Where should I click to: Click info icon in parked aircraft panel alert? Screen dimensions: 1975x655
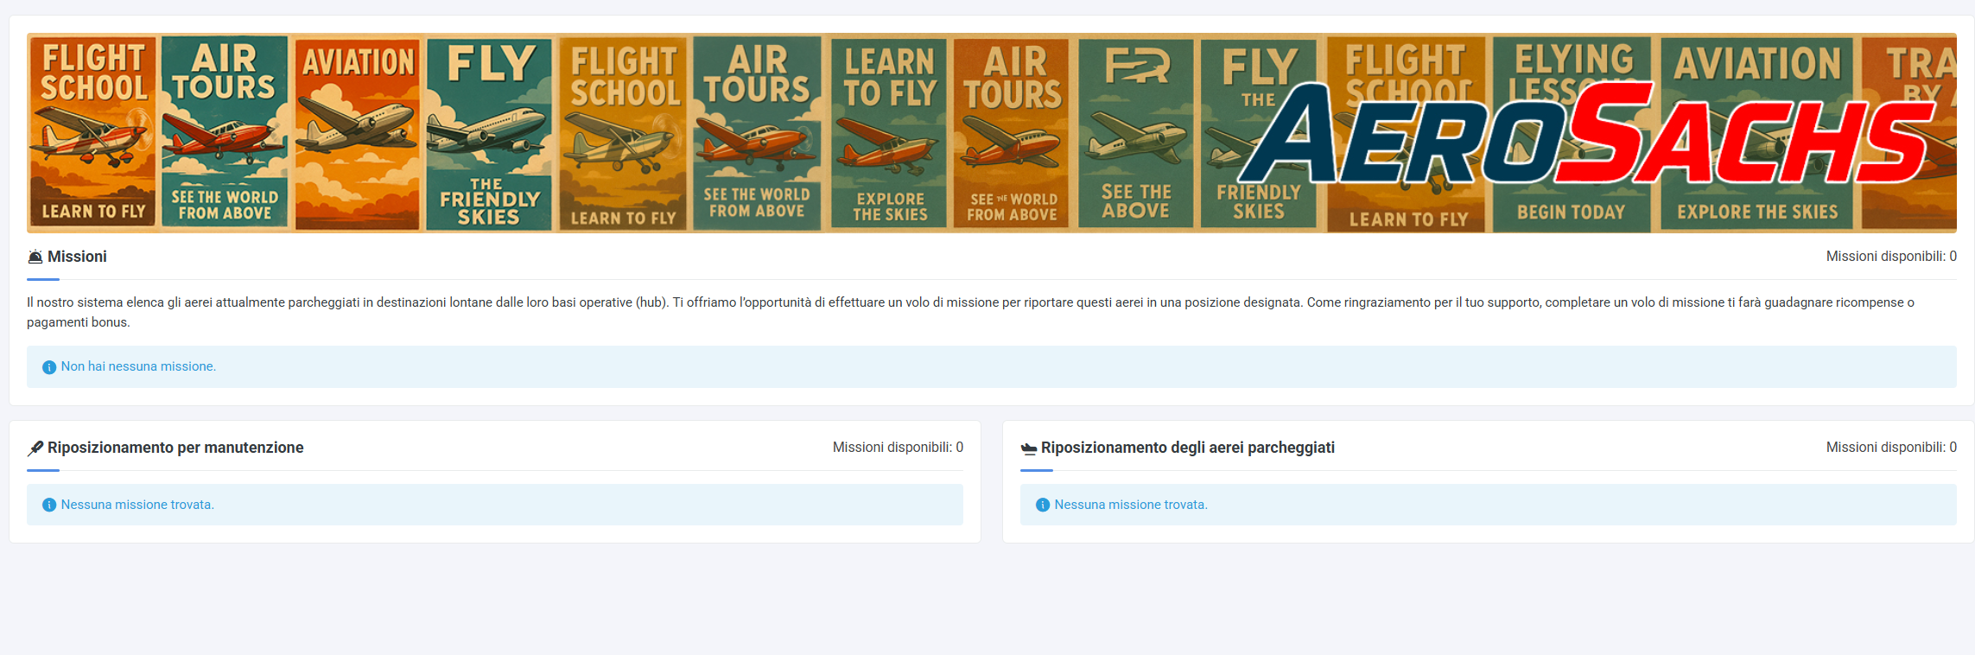(x=1043, y=506)
